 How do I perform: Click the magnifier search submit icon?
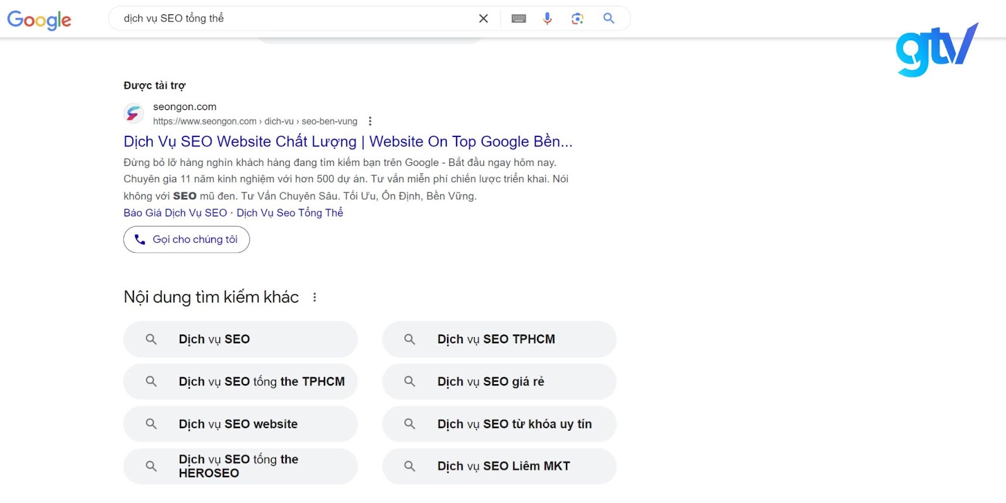coord(609,18)
